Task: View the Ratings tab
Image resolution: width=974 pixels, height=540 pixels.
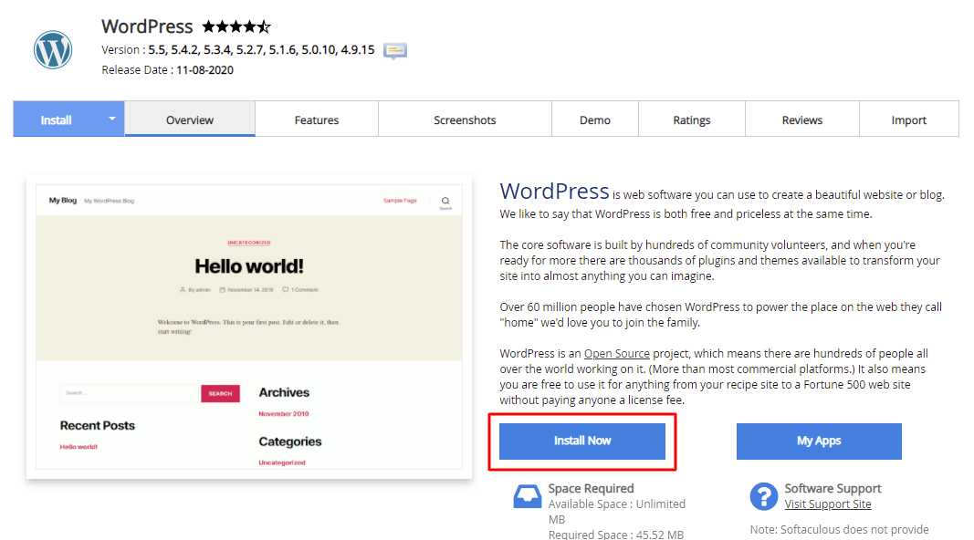Action: [x=692, y=119]
